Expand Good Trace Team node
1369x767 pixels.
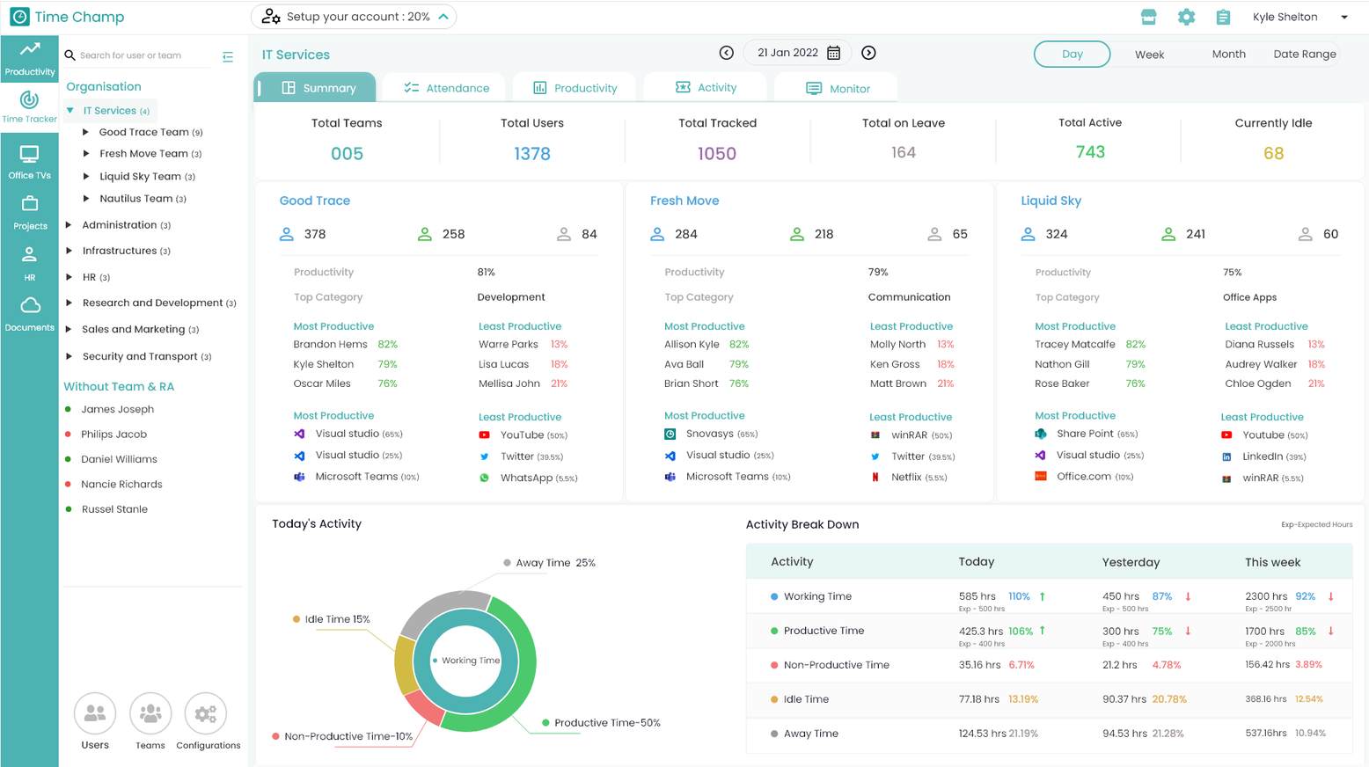pos(85,132)
